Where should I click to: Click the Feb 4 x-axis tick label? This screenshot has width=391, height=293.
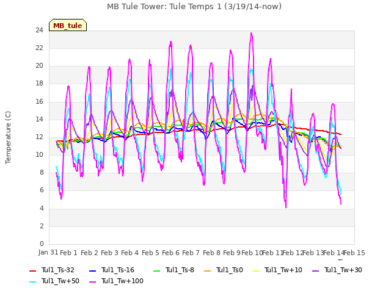click(130, 253)
